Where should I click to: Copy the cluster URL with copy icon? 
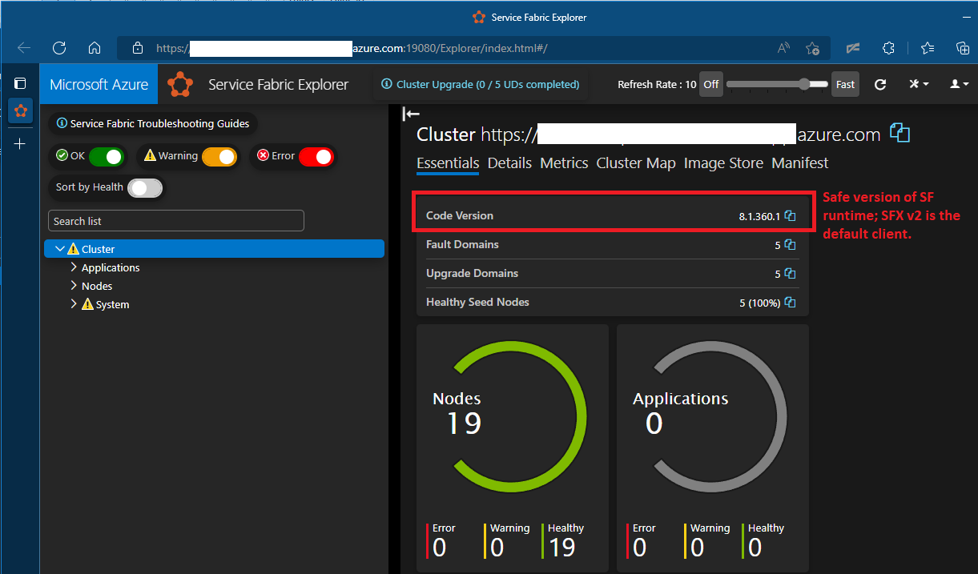(900, 134)
